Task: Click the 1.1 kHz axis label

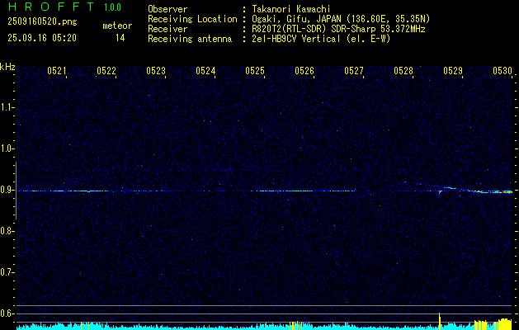Action: coord(7,107)
